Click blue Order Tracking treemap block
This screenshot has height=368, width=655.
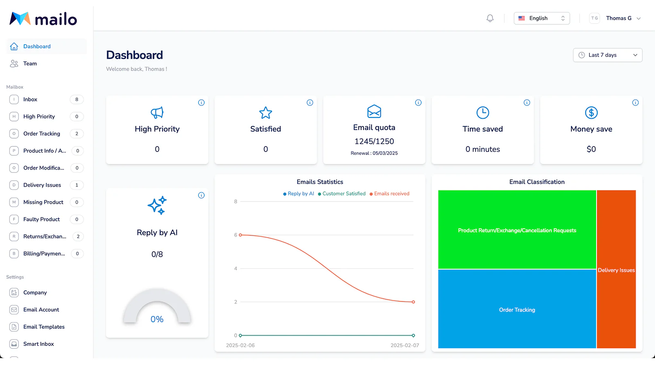(x=517, y=309)
